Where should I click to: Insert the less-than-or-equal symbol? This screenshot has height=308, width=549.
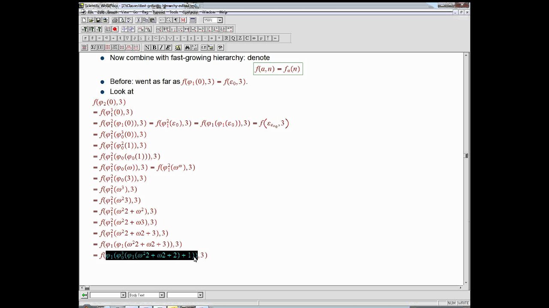142,38
